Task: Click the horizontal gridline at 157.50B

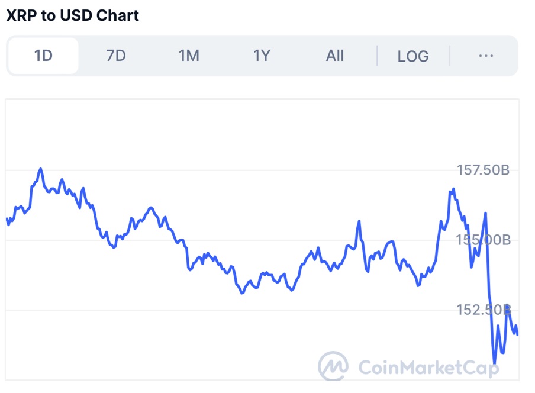Action: pos(237,170)
